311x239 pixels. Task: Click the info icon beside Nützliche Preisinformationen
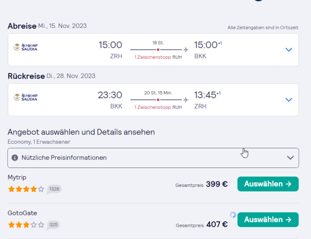pyautogui.click(x=15, y=158)
